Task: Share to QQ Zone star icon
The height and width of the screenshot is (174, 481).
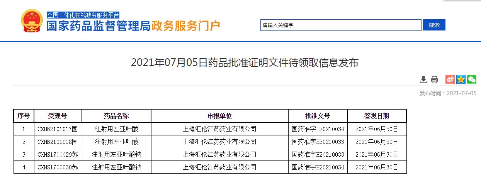Action: point(461,79)
